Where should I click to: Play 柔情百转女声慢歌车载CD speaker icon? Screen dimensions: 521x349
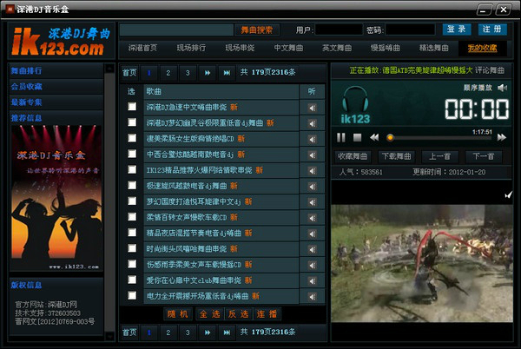[x=312, y=218]
